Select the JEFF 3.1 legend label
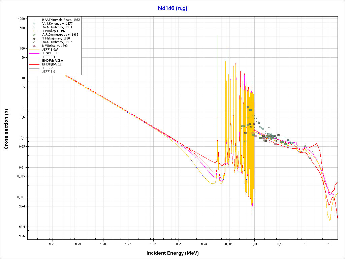Screen dimensions: 345x259 point(49,57)
